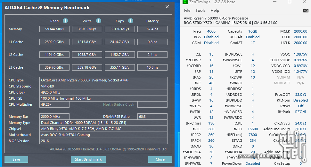The width and height of the screenshot is (311, 167).
Task: Click the Write info icon
Action: click(x=99, y=21)
